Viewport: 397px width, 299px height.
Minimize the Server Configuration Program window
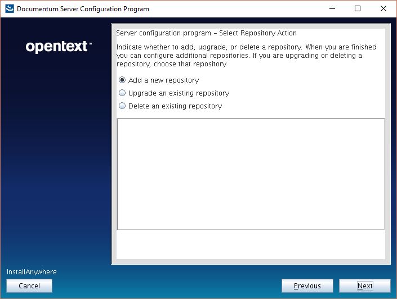coord(331,9)
